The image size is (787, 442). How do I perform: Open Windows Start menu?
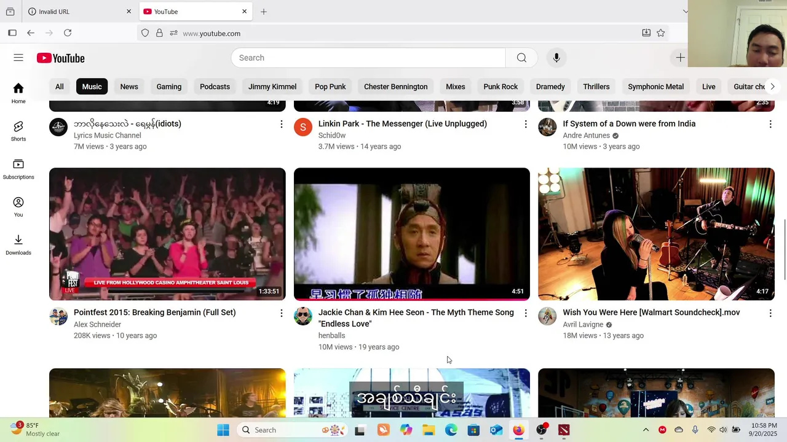tap(223, 430)
